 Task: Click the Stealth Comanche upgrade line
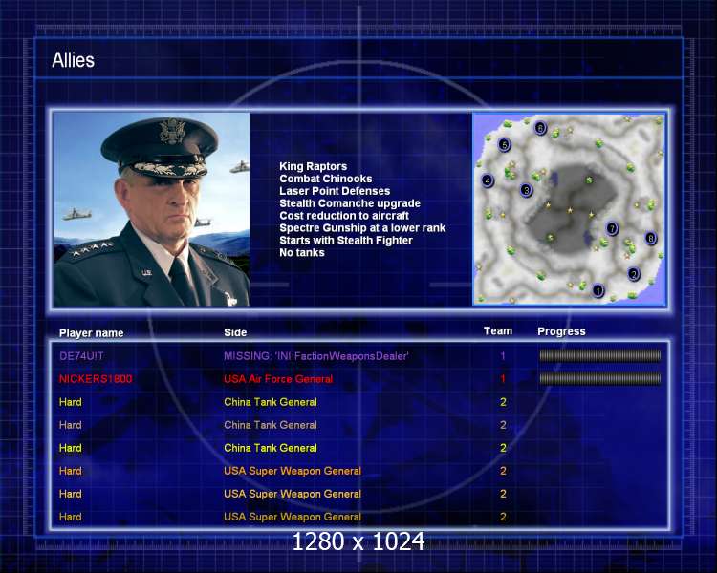tap(350, 203)
